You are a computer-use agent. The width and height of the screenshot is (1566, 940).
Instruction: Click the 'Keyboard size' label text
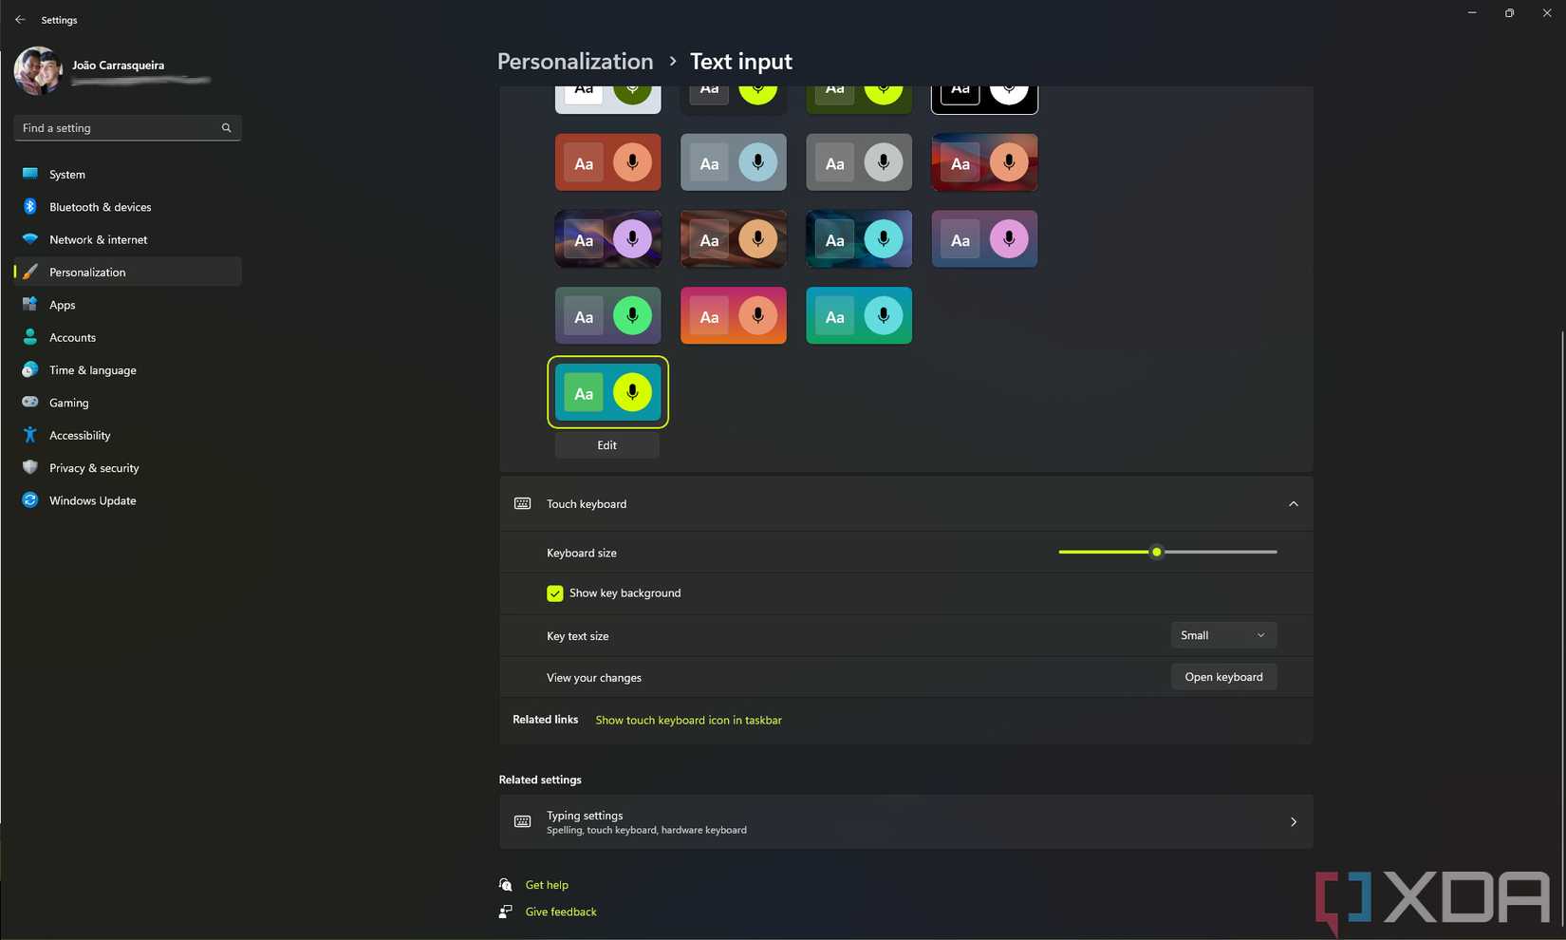582,553
